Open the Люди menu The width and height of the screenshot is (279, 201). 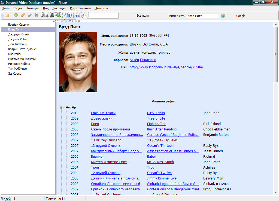[x=17, y=8]
